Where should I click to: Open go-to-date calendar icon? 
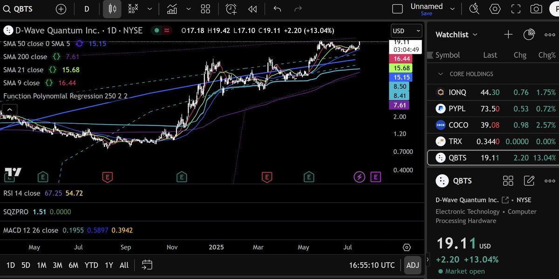pyautogui.click(x=147, y=265)
